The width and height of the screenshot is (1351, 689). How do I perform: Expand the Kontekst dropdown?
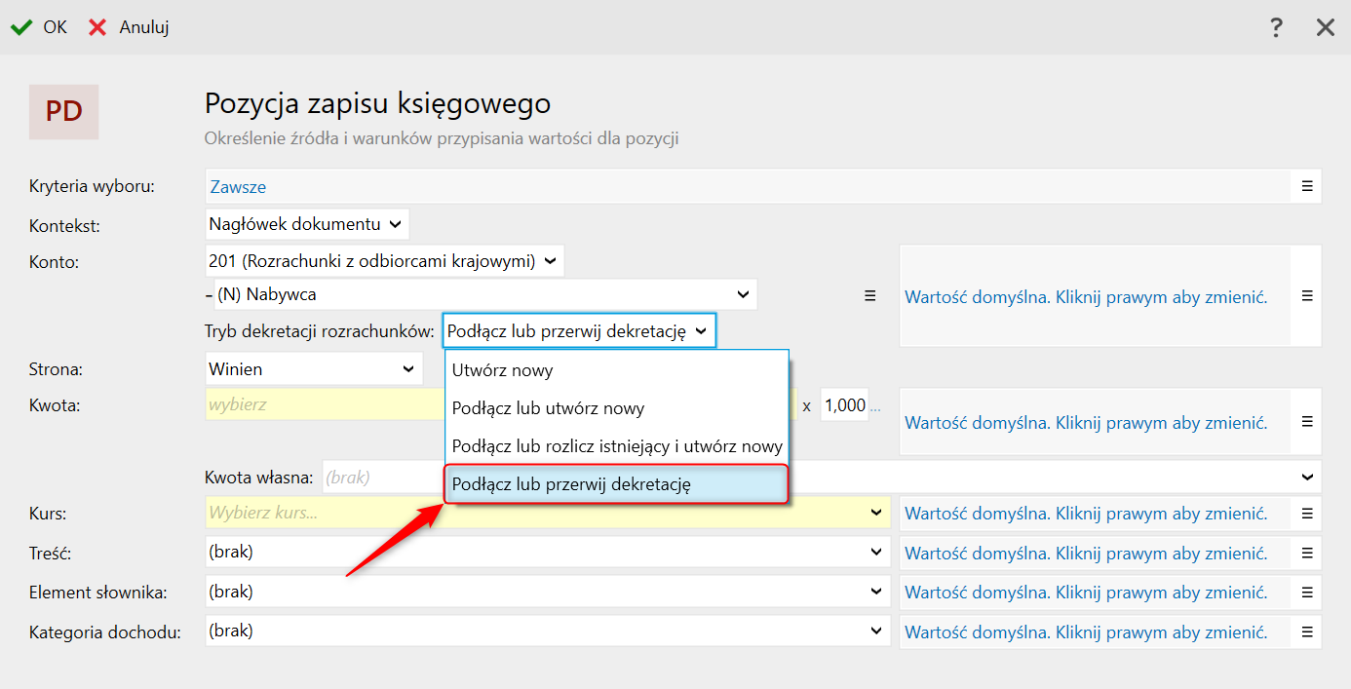point(307,224)
